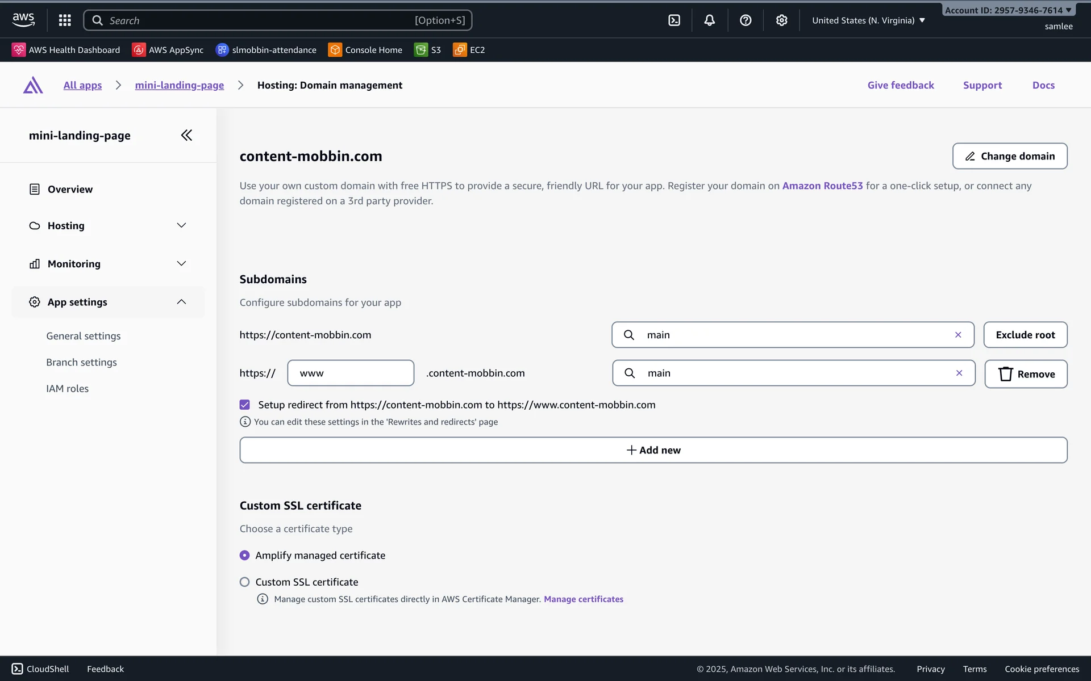Uncheck the setup redirect checkbox
1091x681 pixels.
tap(245, 405)
